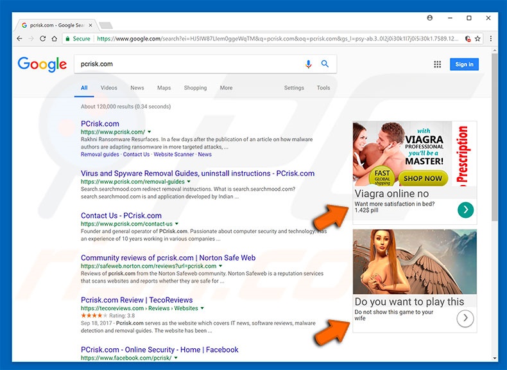Image resolution: width=507 pixels, height=370 pixels.
Task: Click the blue search magnifier icon
Action: tap(325, 64)
